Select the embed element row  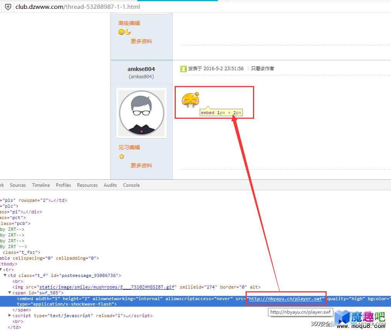pos(195,301)
